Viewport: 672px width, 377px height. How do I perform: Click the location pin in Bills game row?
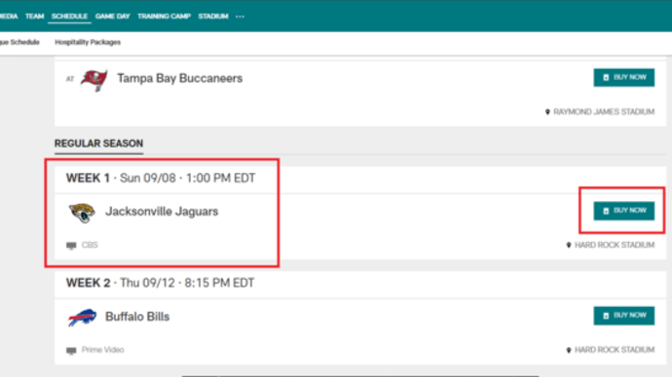click(x=569, y=350)
